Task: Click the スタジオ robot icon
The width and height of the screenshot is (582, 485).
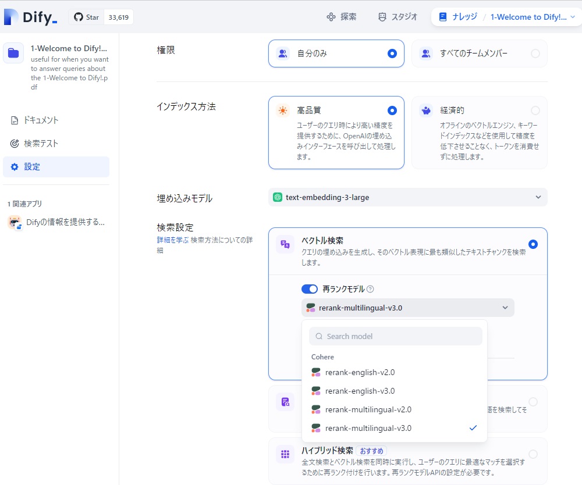Action: (x=382, y=17)
